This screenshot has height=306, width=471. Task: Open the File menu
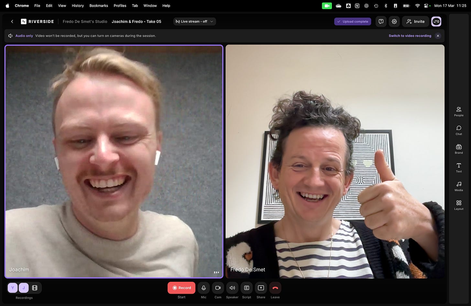(37, 5)
